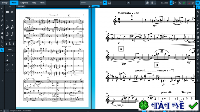This screenshot has width=200, height=112.
Task: Toggle Lock Duration padlock tool
Action: coord(2,33)
